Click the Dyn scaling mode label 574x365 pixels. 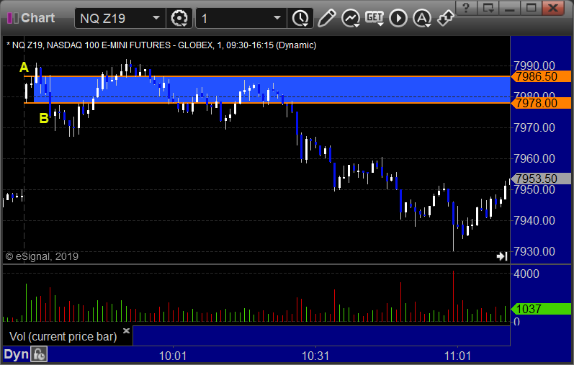(x=16, y=354)
